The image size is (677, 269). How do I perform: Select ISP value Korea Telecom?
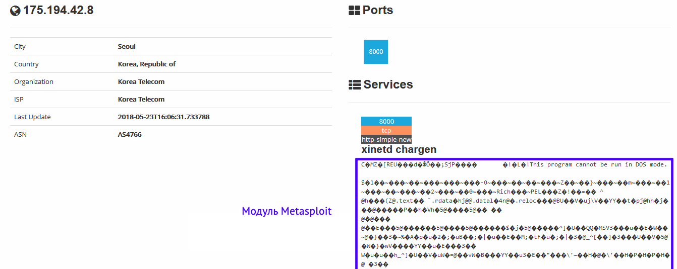(x=141, y=99)
